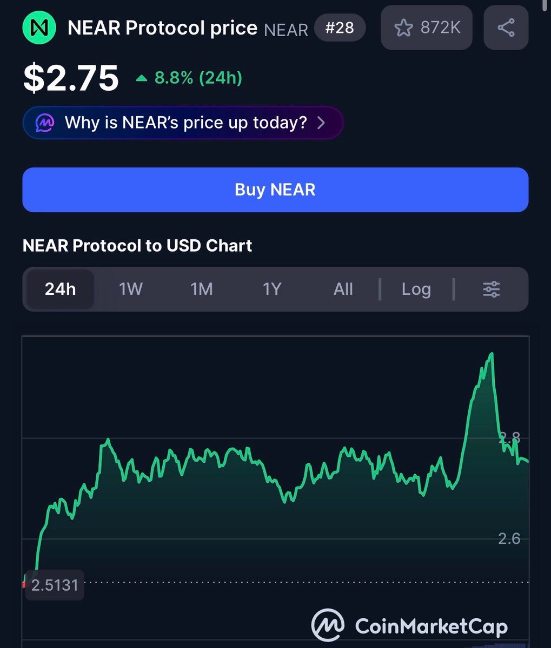Open 'Why is NEAR's price up today?'
The height and width of the screenshot is (648, 551).
tap(183, 123)
